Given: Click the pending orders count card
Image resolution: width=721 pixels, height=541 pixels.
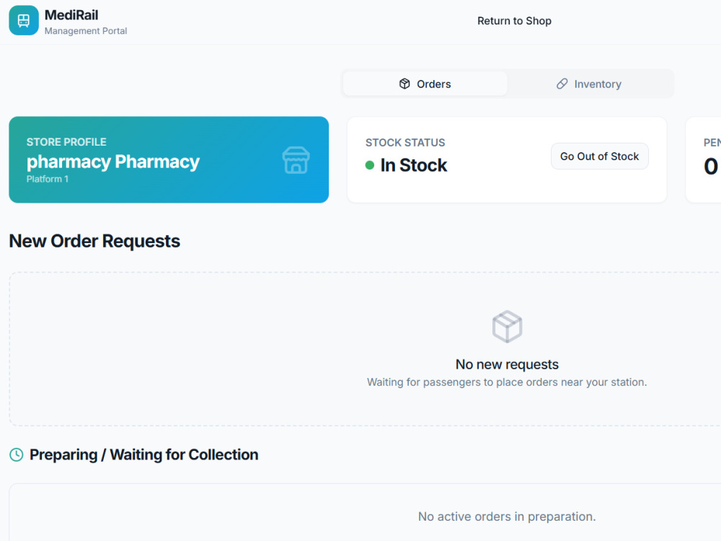Looking at the screenshot, I should click(x=704, y=159).
